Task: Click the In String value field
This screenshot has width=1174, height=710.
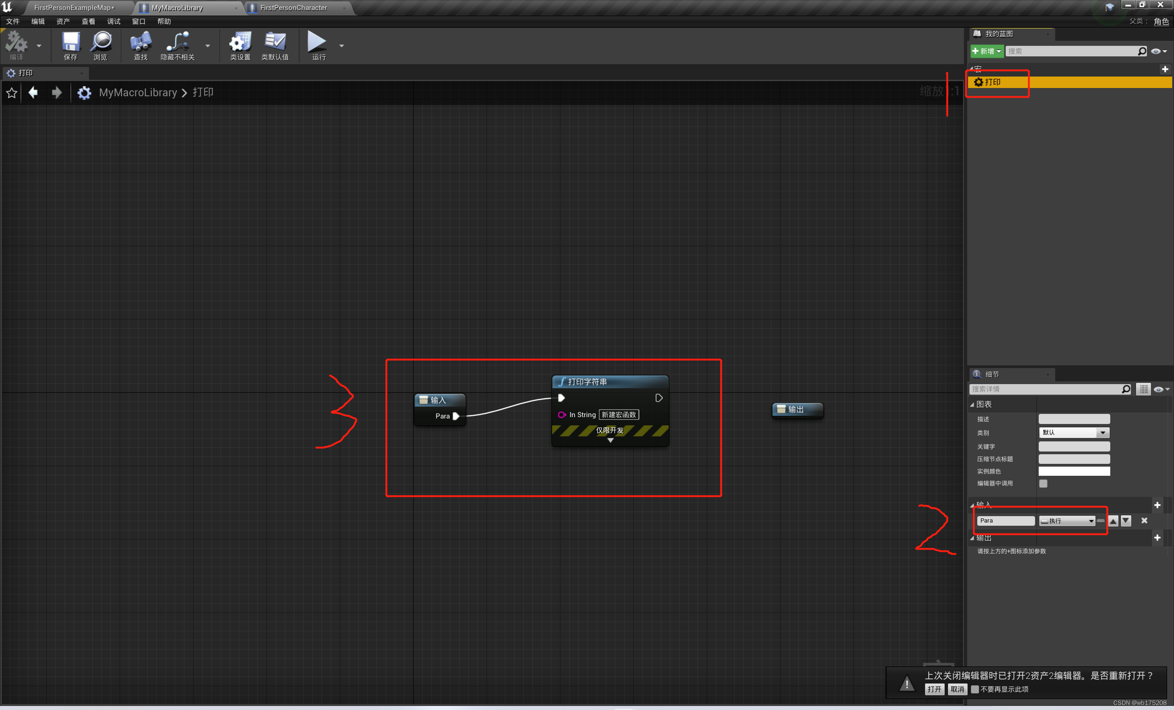Action: [x=619, y=415]
